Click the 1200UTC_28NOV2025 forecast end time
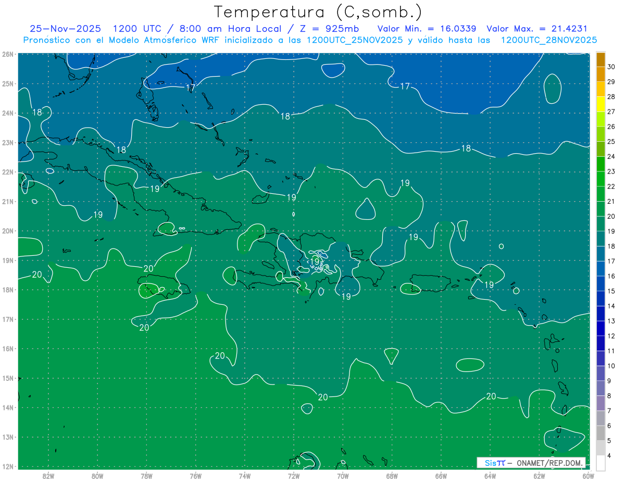Screen dimensions: 625x483 pos(548,40)
